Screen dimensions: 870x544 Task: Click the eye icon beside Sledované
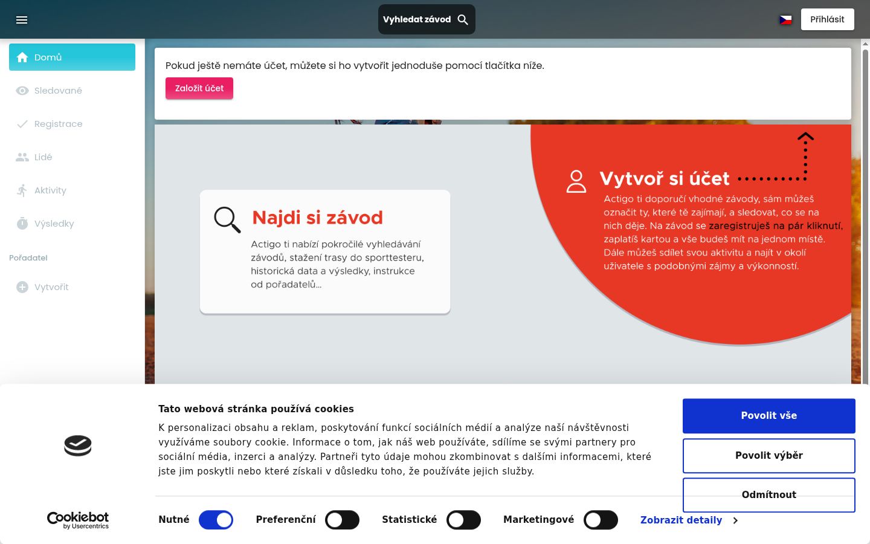point(22,91)
